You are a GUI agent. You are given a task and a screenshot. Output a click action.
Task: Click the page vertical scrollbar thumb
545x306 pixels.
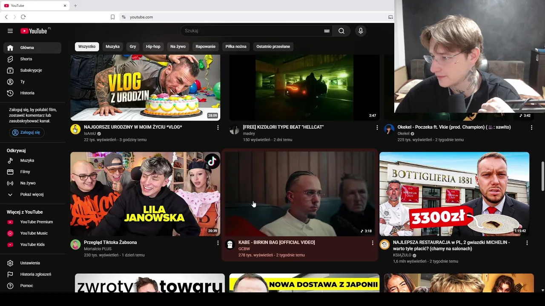[x=542, y=176]
